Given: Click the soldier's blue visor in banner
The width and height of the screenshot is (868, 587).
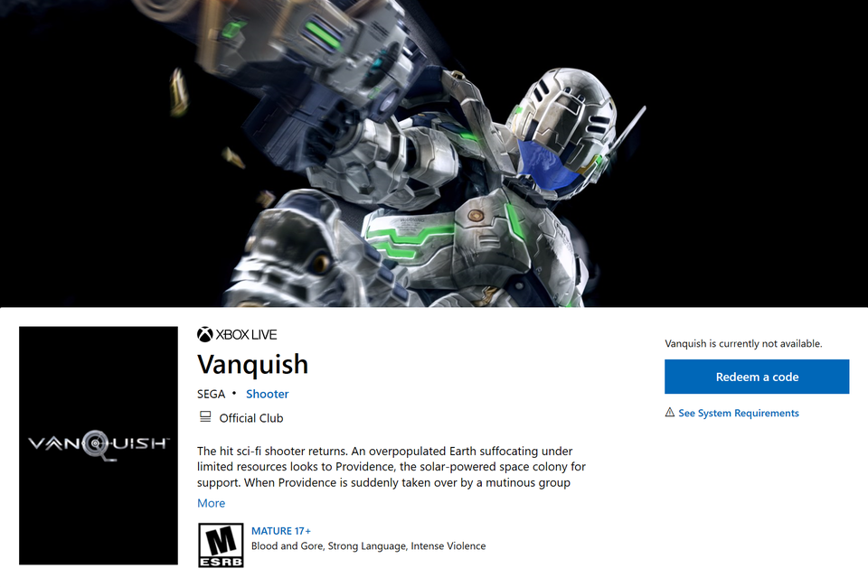Looking at the screenshot, I should point(549,164).
